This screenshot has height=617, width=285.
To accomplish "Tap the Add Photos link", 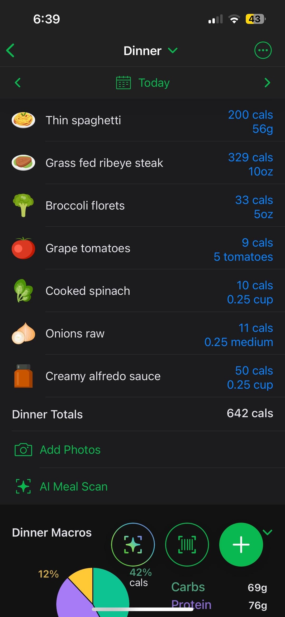I will tap(70, 450).
